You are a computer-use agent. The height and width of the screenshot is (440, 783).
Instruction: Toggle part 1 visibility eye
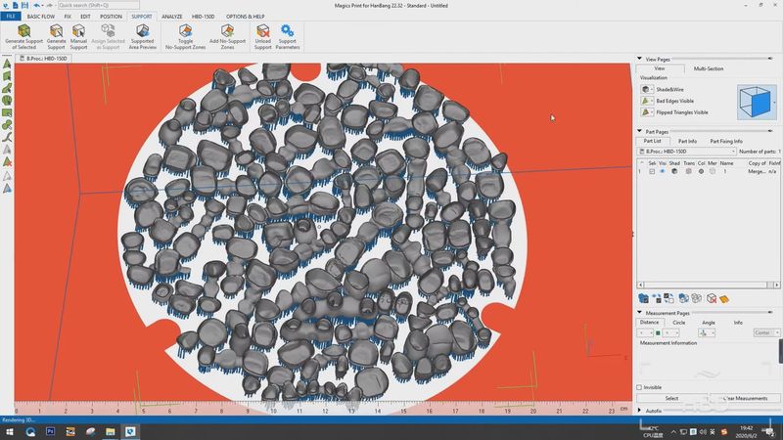(x=663, y=171)
